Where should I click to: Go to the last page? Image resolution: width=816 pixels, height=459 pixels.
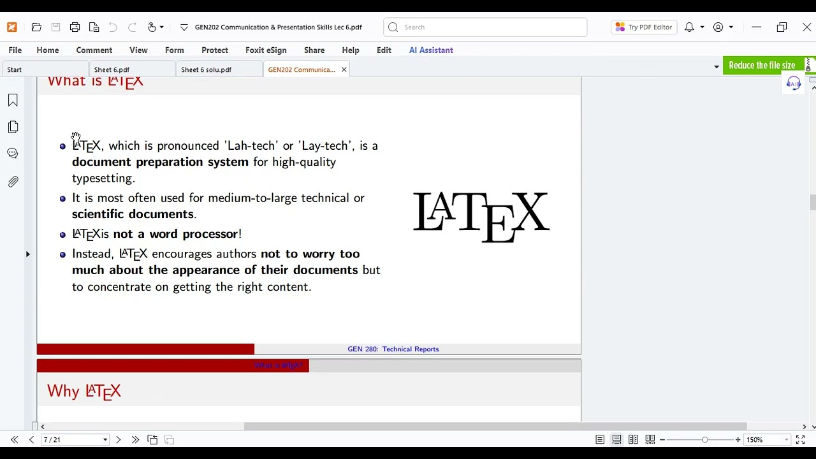(135, 440)
